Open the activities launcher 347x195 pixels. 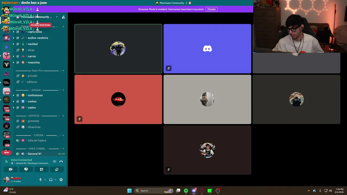[41, 169]
